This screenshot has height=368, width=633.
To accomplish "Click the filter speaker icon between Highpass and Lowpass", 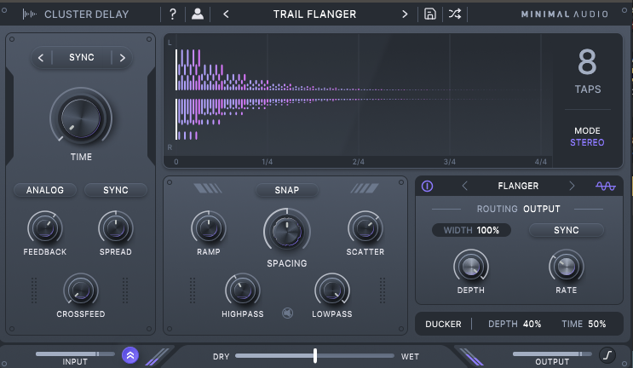I will 287,313.
